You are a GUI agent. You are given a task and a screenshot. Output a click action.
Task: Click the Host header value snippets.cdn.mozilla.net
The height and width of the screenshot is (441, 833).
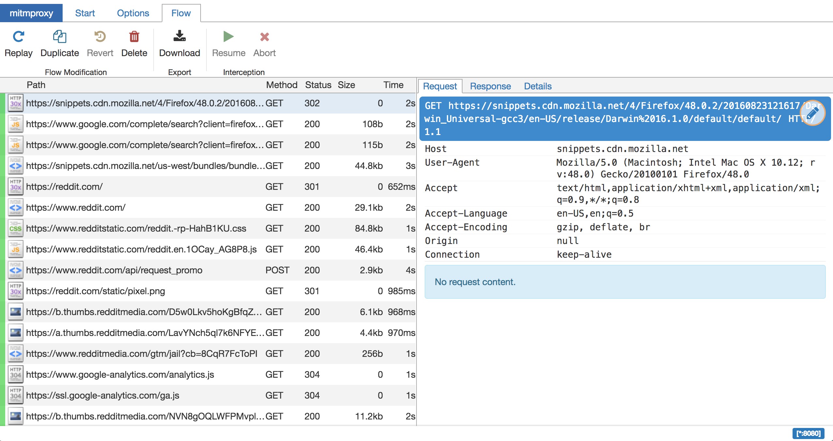click(x=622, y=149)
